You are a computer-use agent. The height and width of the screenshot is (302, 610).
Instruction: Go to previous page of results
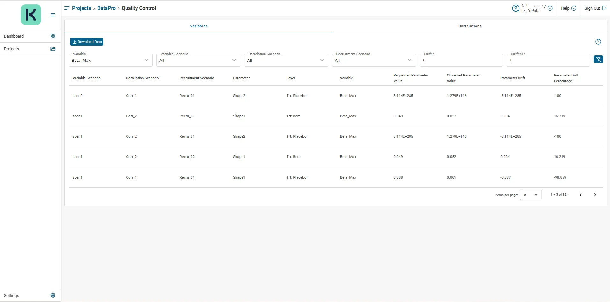pos(581,195)
